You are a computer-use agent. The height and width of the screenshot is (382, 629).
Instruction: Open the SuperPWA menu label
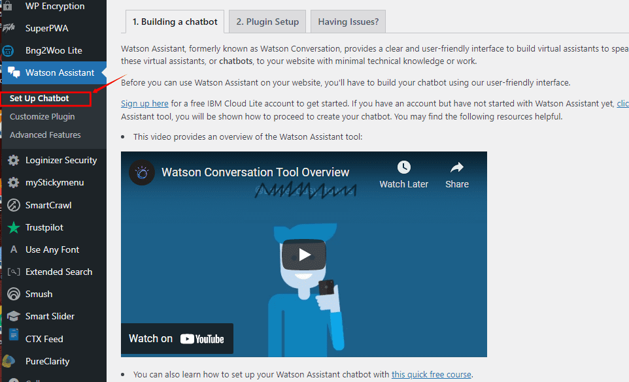click(x=47, y=29)
